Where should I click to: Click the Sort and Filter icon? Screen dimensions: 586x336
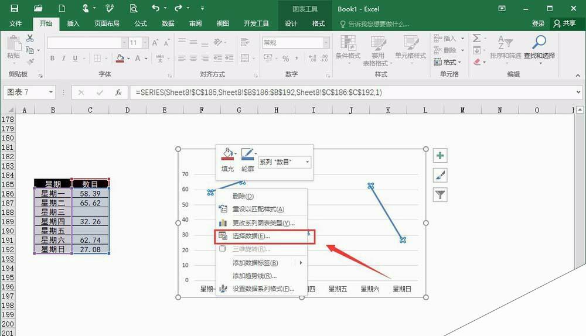(505, 42)
